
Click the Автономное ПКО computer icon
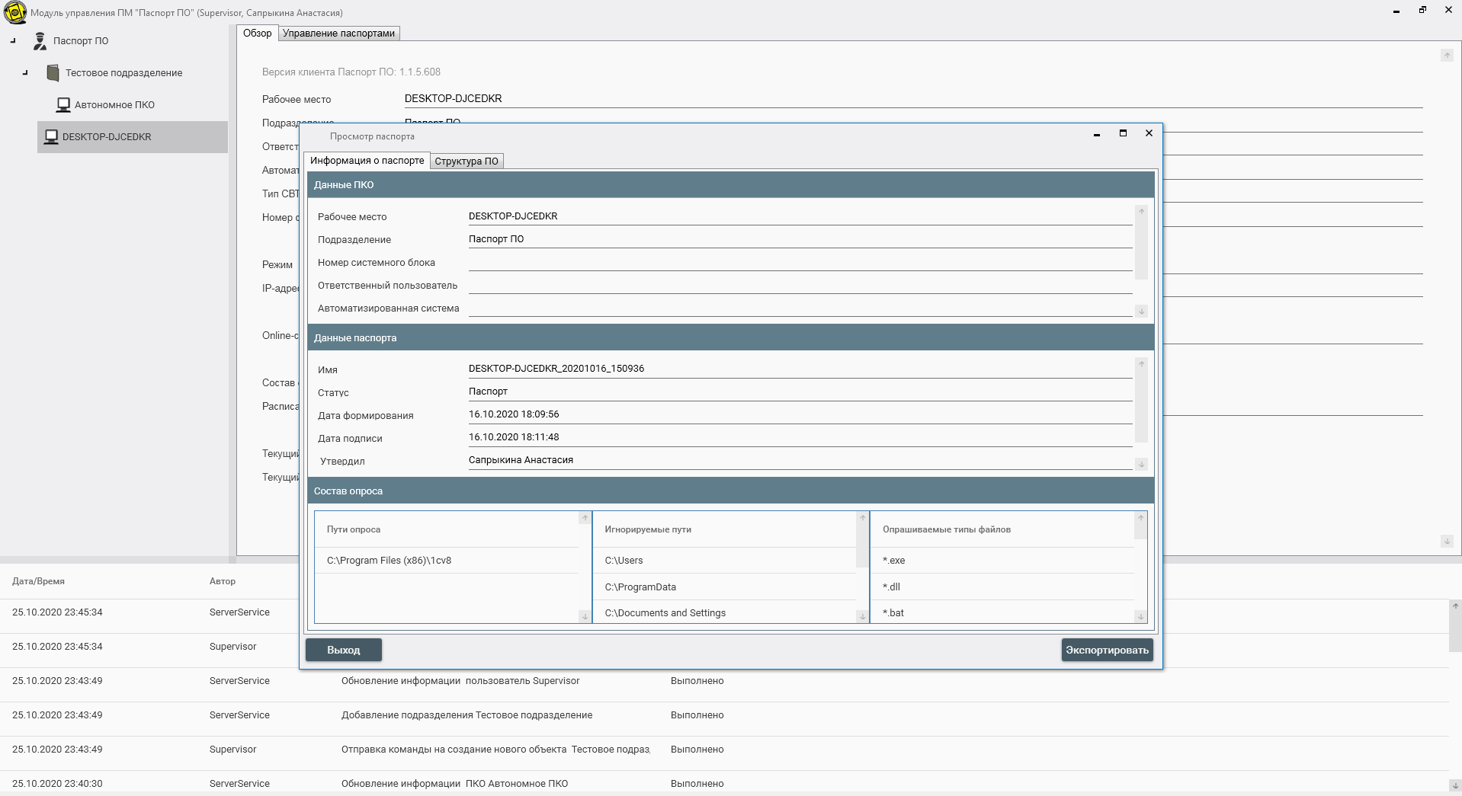[x=64, y=105]
